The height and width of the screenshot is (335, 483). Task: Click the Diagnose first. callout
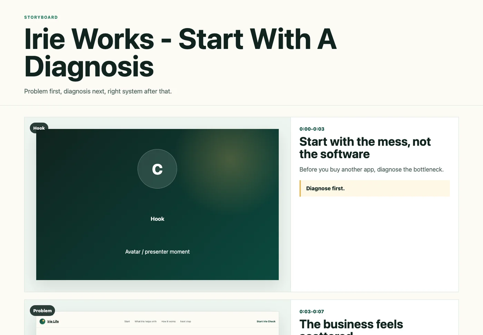pyautogui.click(x=375, y=189)
